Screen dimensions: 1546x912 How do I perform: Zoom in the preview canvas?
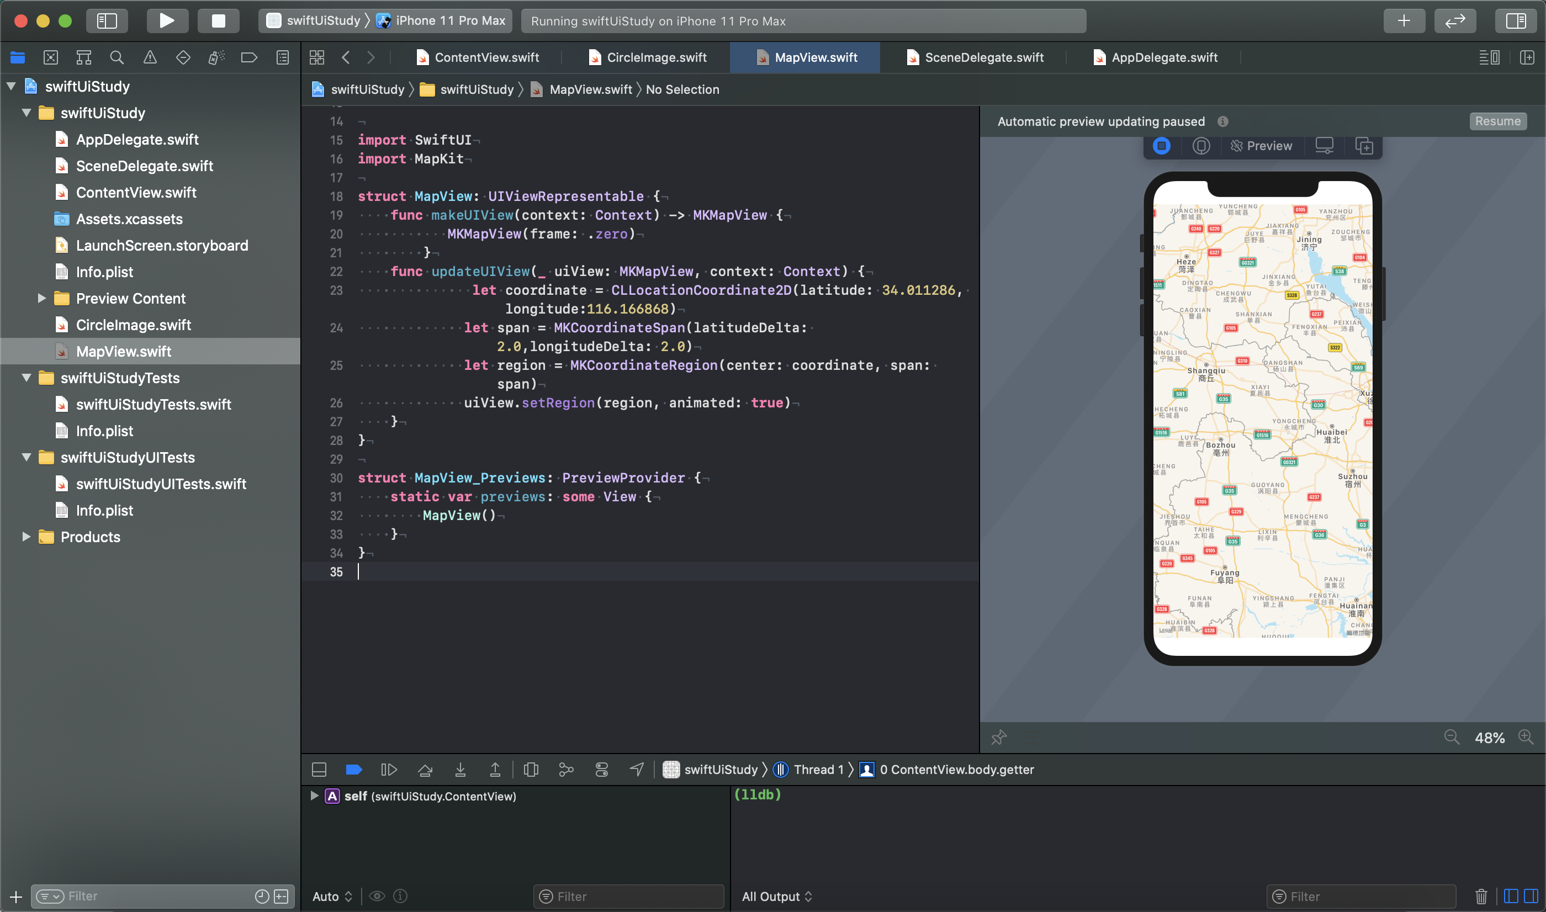click(x=1526, y=737)
